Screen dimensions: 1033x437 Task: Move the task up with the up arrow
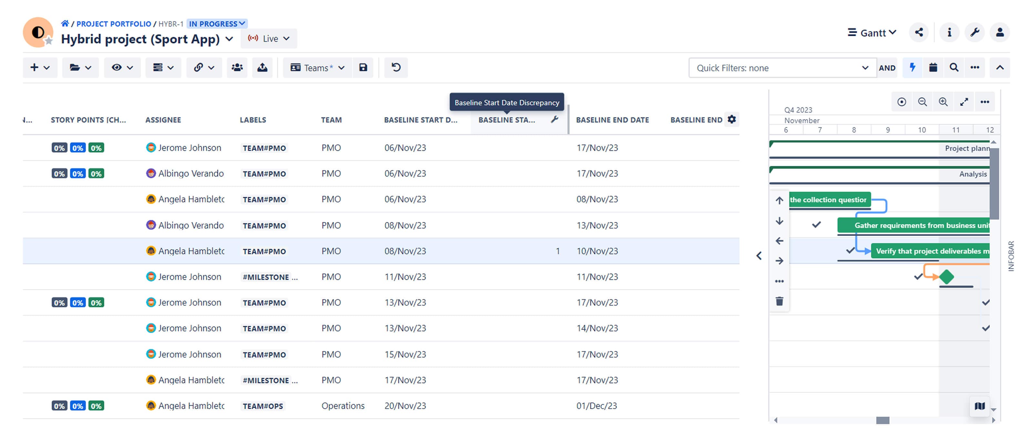pyautogui.click(x=779, y=200)
